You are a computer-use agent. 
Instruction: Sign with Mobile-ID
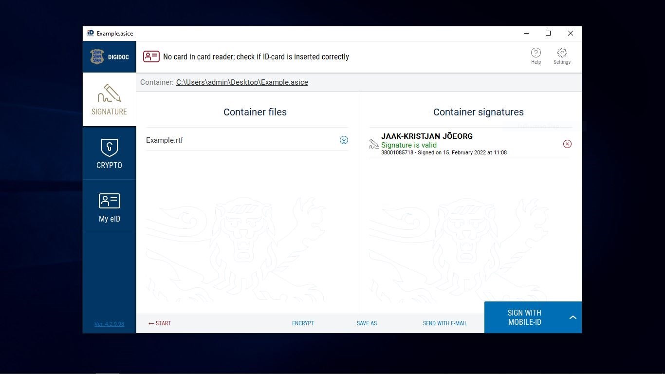524,318
